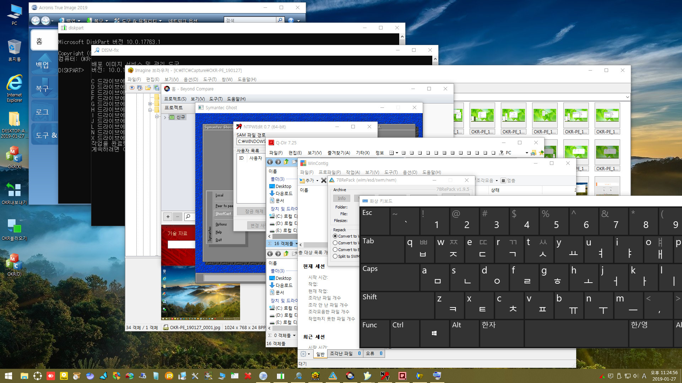Click the Info button in 78RePack
682x383 pixels.
(x=341, y=199)
